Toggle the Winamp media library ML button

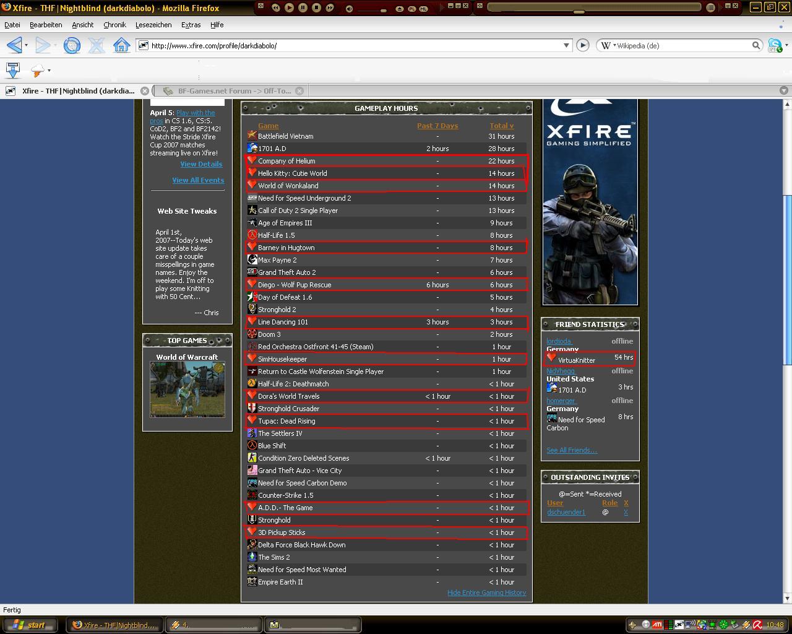[424, 9]
